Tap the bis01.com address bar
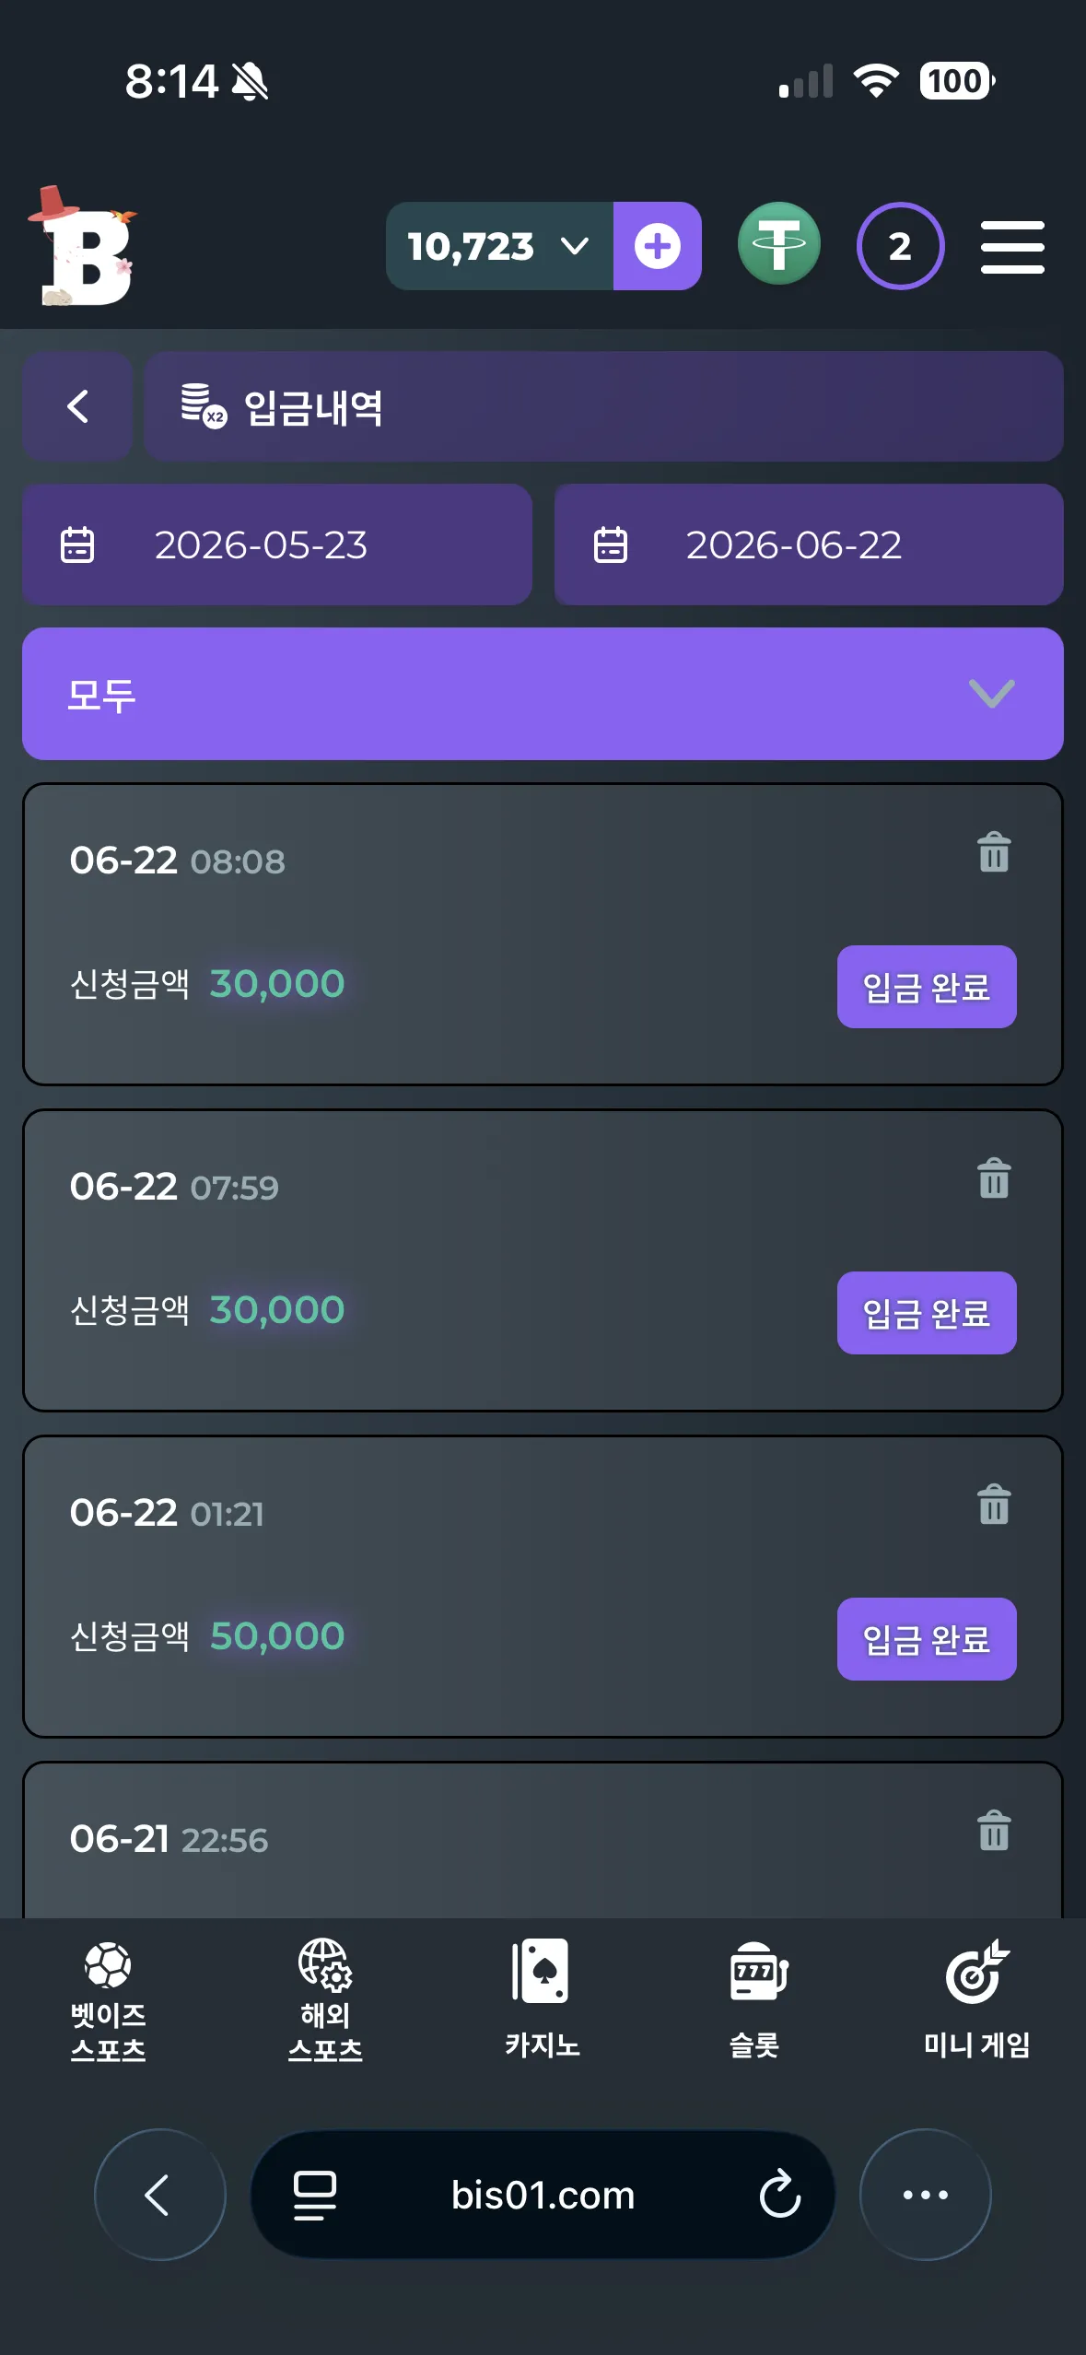Viewport: 1086px width, 2355px height. coord(543,2194)
